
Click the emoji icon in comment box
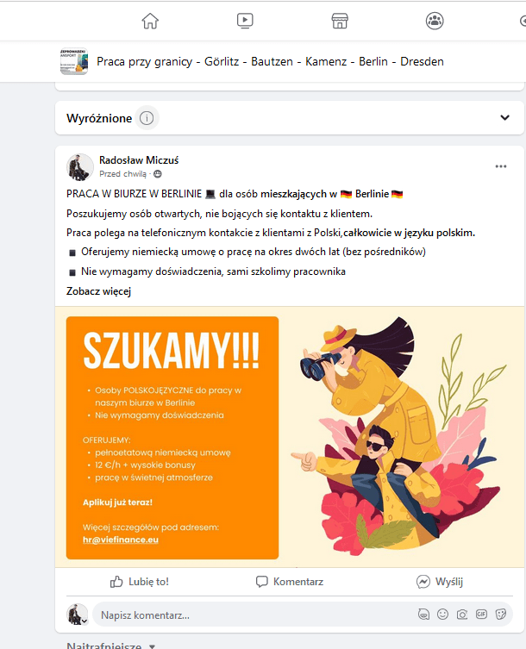coord(442,615)
